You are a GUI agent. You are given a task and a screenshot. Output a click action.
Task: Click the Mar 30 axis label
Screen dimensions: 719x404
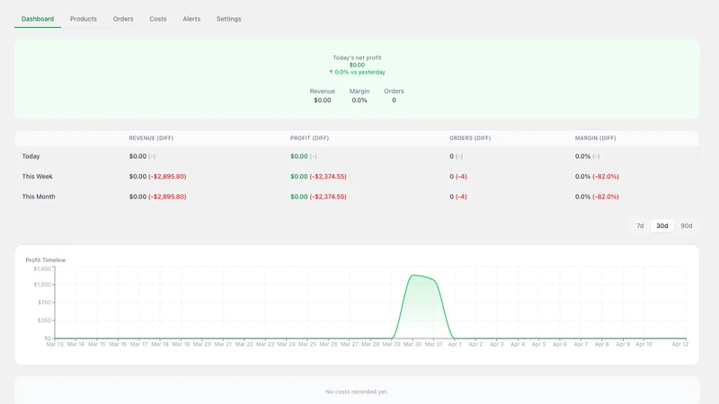click(x=413, y=344)
